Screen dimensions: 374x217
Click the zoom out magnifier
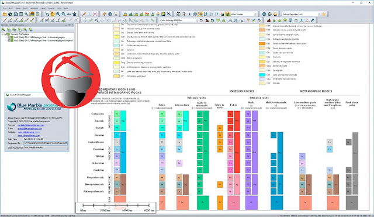point(64,14)
